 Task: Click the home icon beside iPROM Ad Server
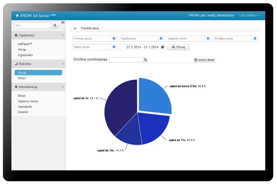click(x=17, y=15)
